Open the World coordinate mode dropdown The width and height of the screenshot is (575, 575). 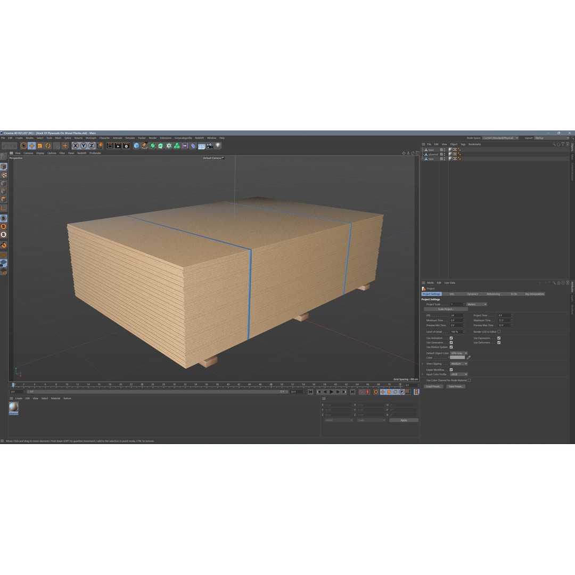[x=339, y=420]
